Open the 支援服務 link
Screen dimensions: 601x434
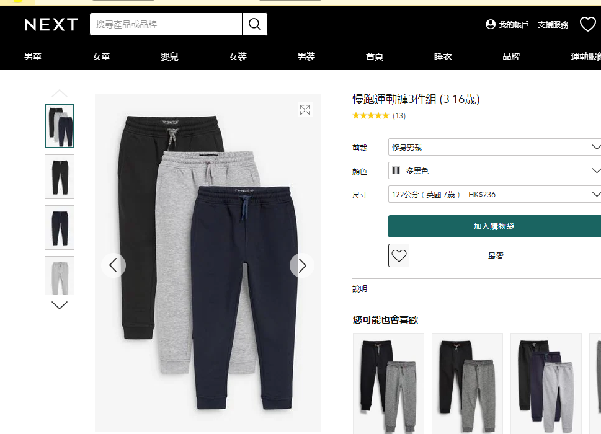(553, 25)
